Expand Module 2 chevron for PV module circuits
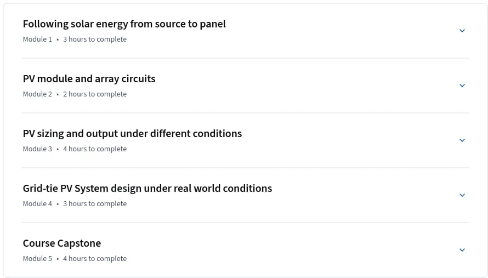This screenshot has height=278, width=488. 462,86
